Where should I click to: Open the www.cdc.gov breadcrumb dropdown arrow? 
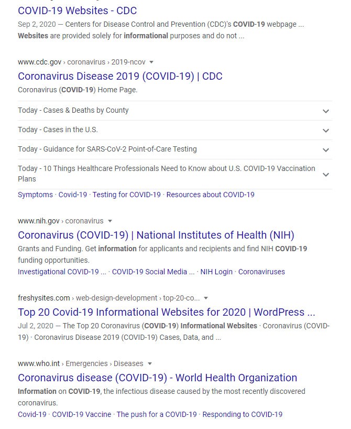[x=151, y=62]
